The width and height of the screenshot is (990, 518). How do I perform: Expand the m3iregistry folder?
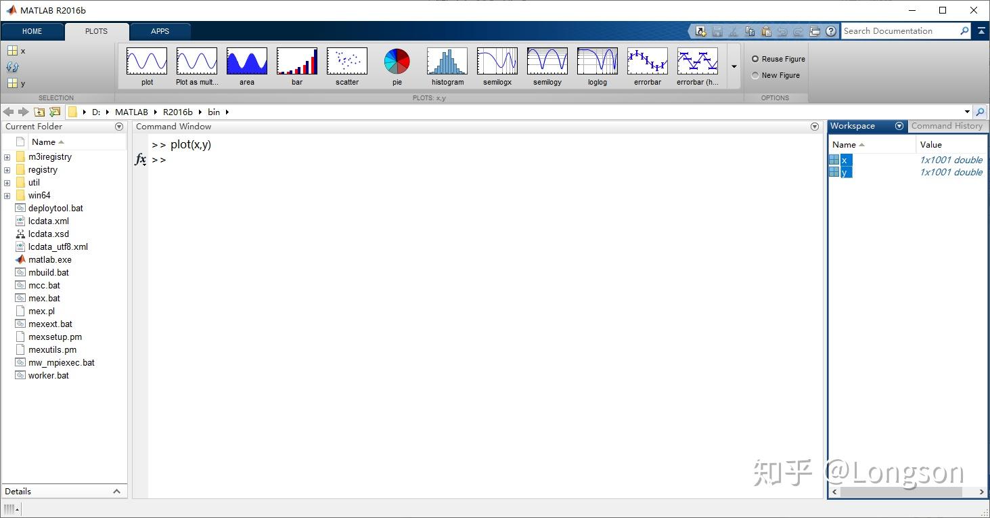click(7, 157)
